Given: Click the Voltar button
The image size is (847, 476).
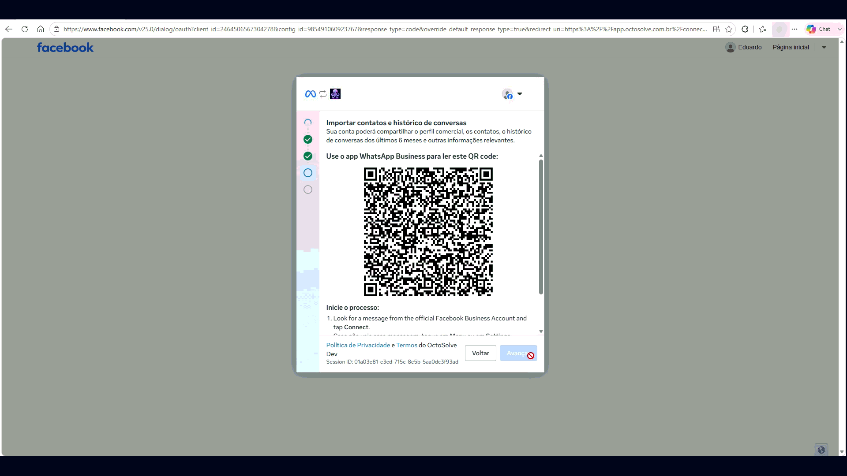Looking at the screenshot, I should point(480,353).
